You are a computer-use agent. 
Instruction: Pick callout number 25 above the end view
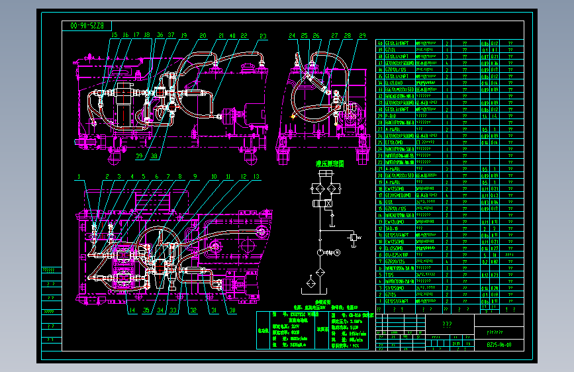click(304, 36)
